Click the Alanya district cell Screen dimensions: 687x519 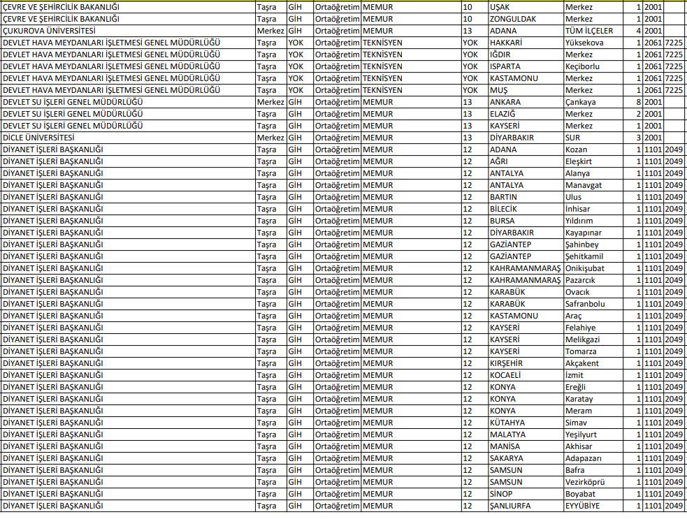(593, 173)
